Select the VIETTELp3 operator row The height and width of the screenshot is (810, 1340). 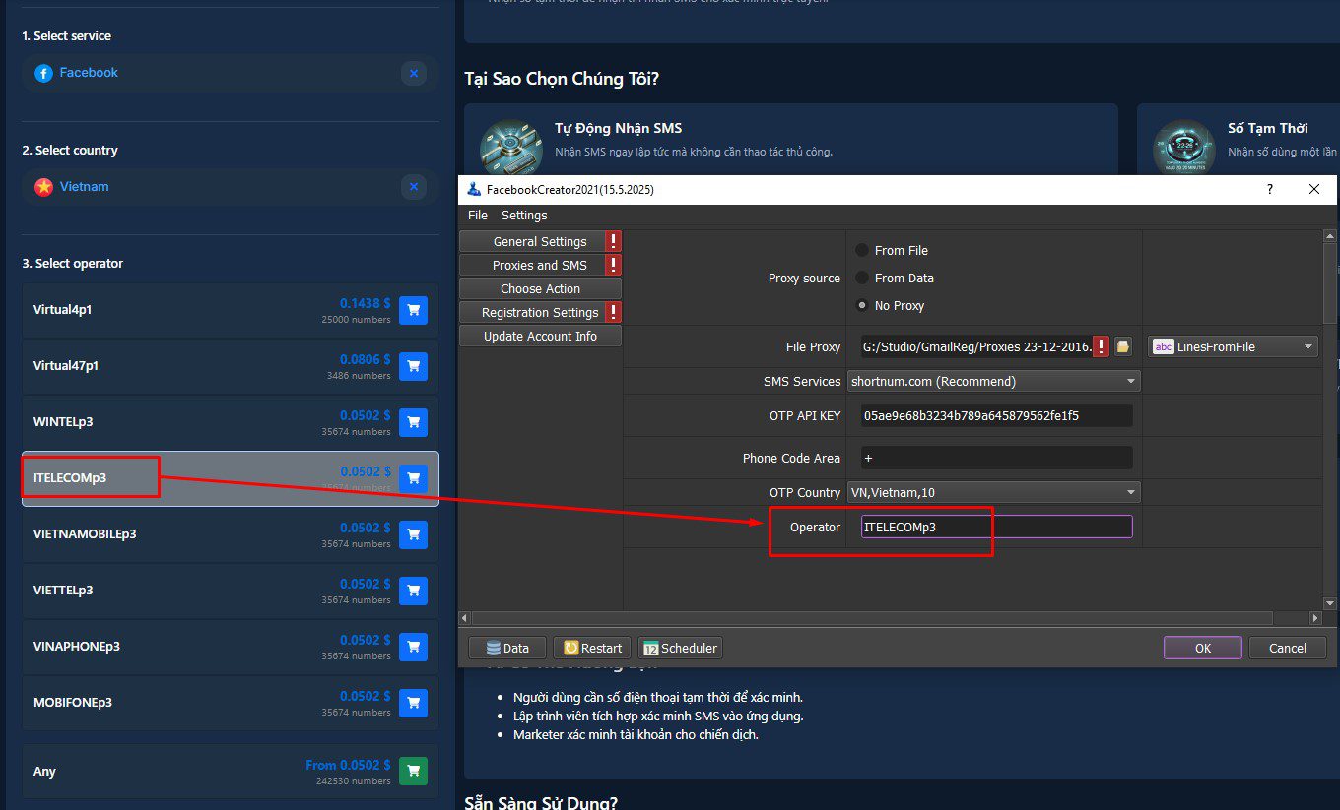click(x=231, y=591)
